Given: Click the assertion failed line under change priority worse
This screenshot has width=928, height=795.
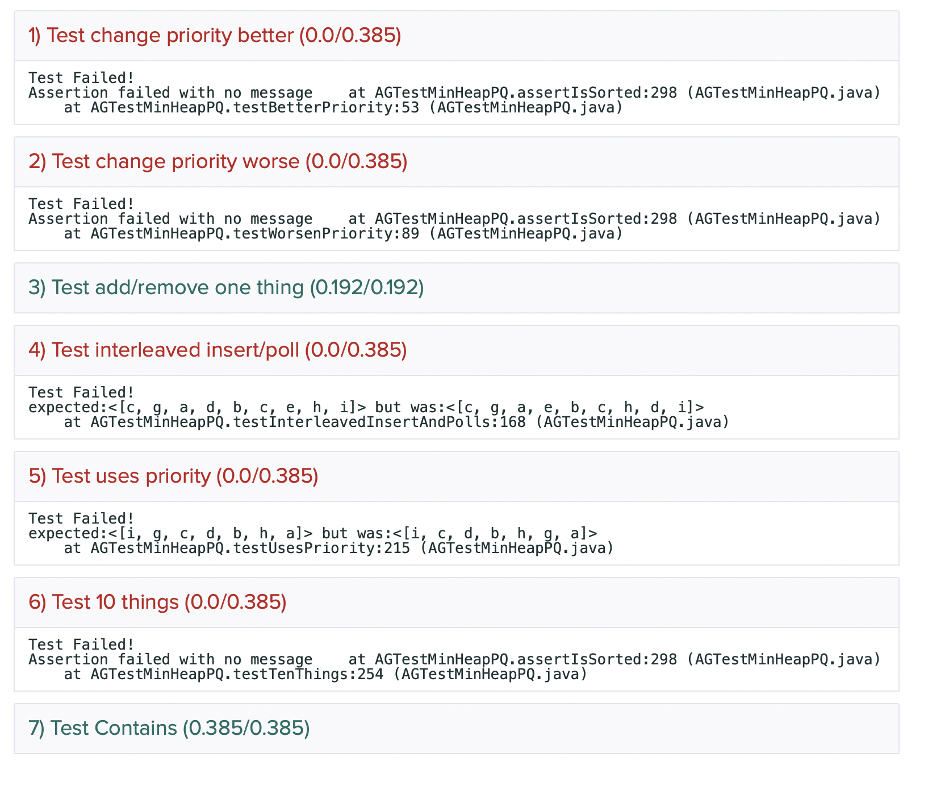Looking at the screenshot, I should tap(454, 219).
